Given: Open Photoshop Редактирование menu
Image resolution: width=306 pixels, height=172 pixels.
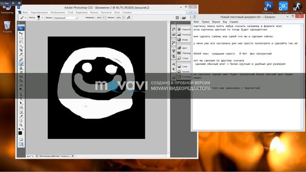Looking at the screenshot, I should pyautogui.click(x=39, y=12).
